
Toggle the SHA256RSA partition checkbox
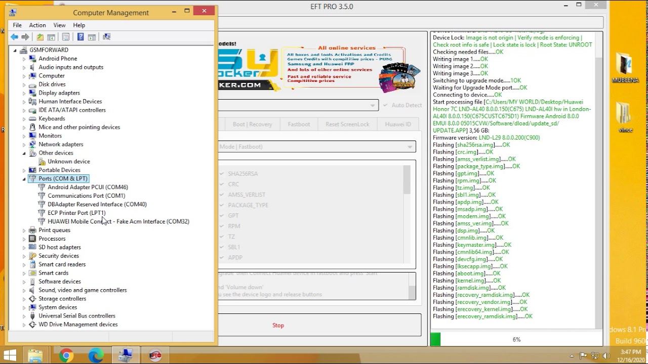[222, 173]
